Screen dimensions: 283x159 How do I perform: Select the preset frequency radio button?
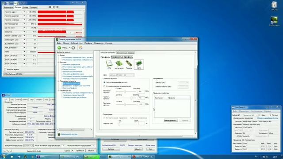(104, 82)
